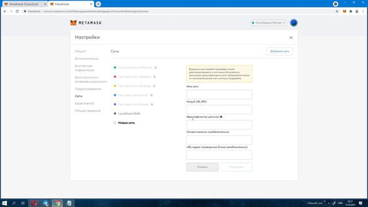The image size is (368, 207).
Task: Open the Windows Start menu
Action: click(4, 203)
